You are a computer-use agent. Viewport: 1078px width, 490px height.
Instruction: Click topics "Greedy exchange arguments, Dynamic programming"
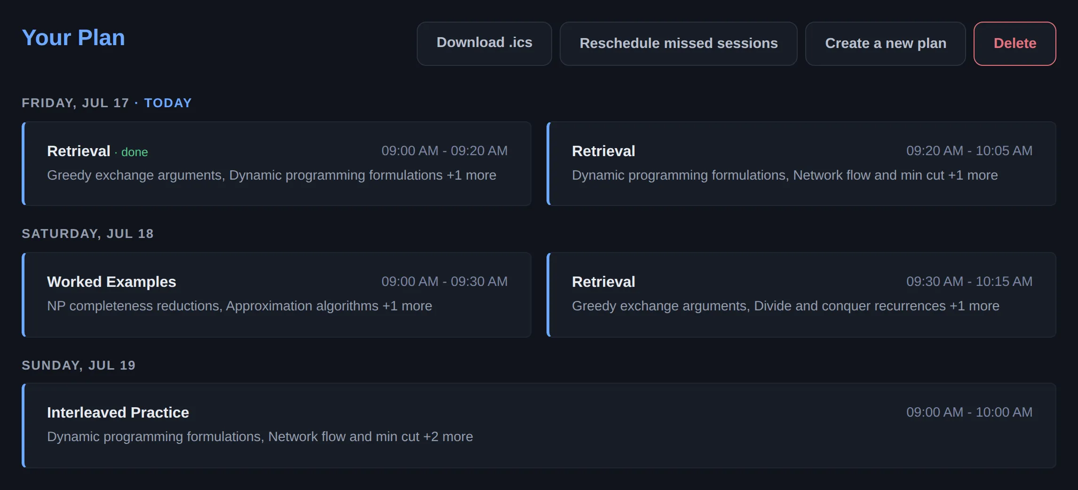[271, 175]
